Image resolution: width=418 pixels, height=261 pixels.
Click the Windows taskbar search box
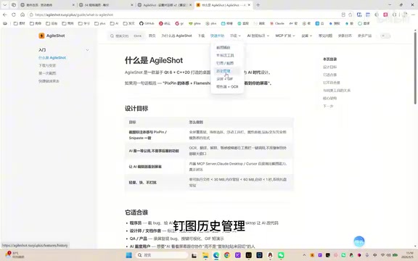161,255
